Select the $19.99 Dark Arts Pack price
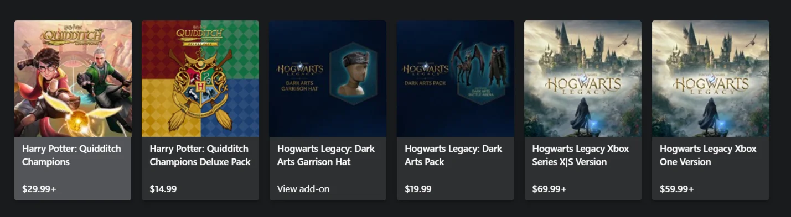The height and width of the screenshot is (217, 791). click(418, 189)
